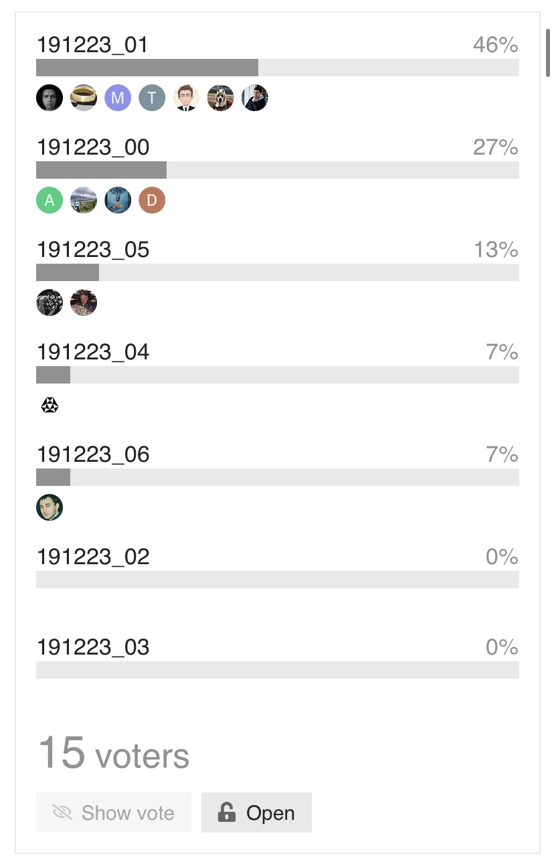
Task: Click first avatar under 191223_05
Action: coord(50,303)
